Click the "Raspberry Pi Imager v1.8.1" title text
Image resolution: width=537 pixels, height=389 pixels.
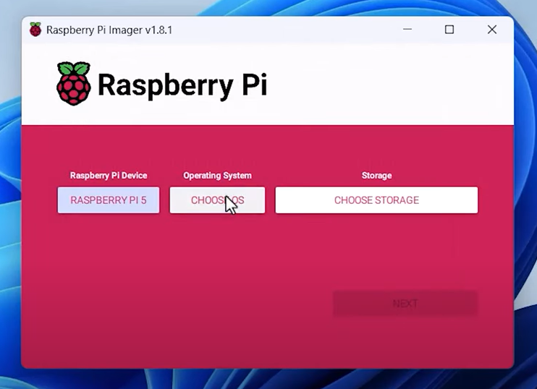tap(109, 30)
